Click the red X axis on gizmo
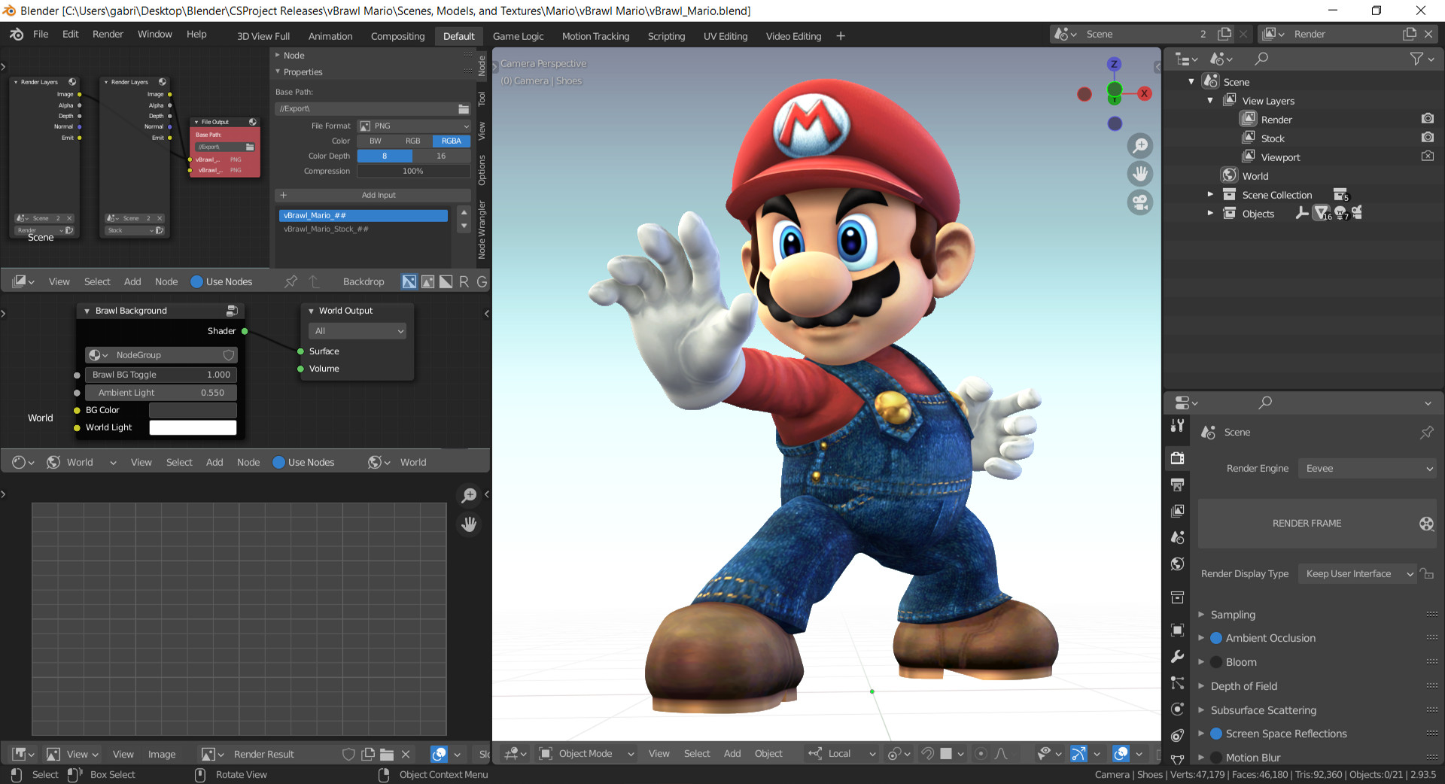 tap(1144, 94)
